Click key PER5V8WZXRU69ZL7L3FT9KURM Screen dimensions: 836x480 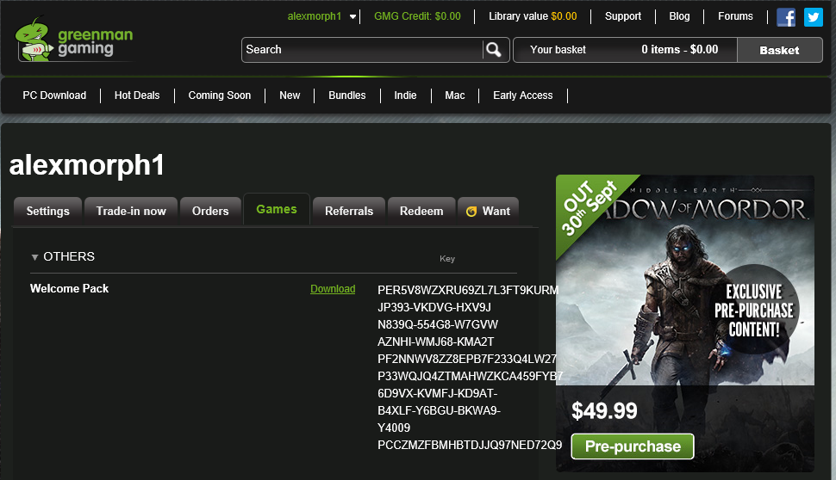[468, 291]
